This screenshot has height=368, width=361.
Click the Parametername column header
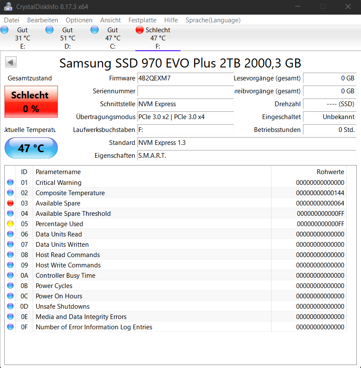pos(152,172)
